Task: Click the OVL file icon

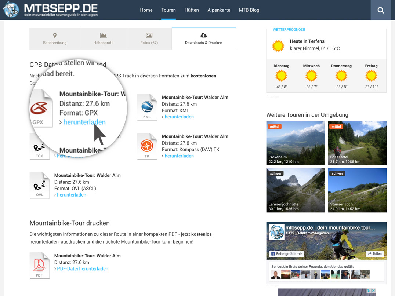Action: 40,185
